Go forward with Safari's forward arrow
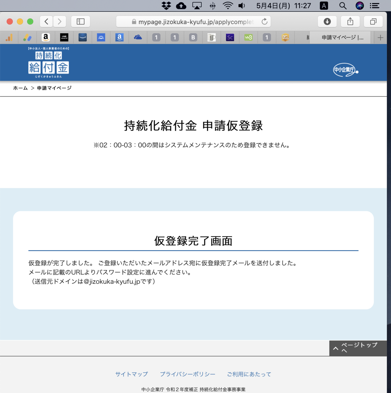391x393 pixels. (x=60, y=22)
